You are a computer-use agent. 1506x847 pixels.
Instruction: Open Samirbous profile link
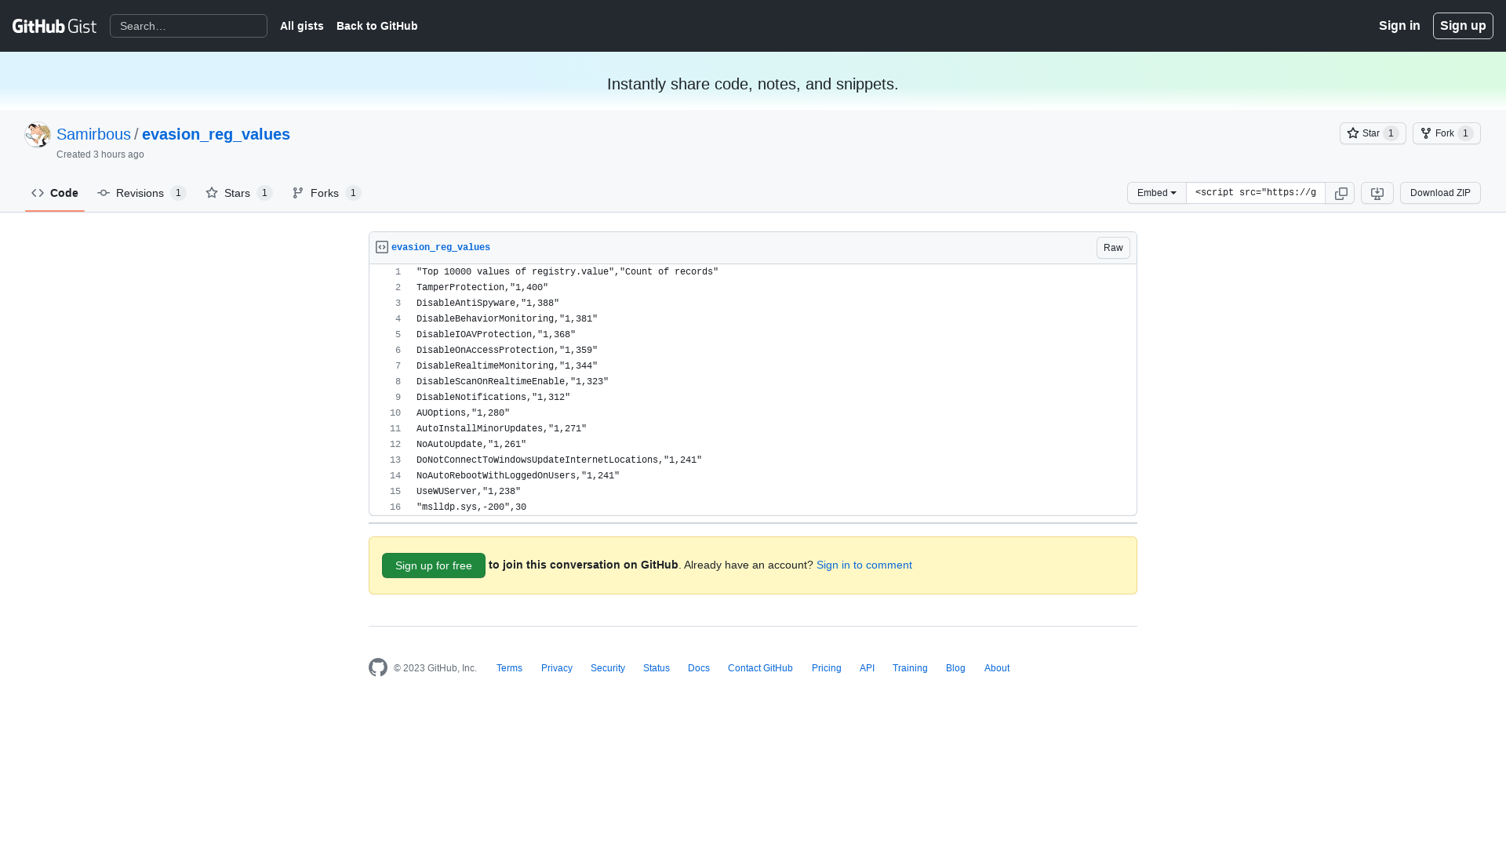click(93, 134)
